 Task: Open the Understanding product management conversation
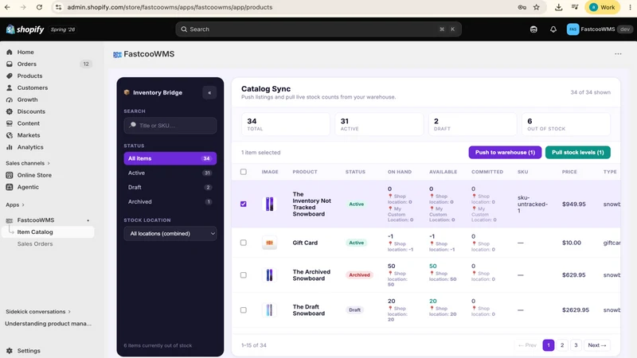[48, 324]
